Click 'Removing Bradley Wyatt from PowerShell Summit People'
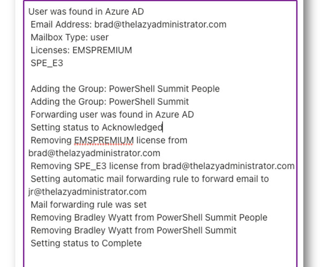The height and width of the screenshot is (267, 320). [x=149, y=217]
